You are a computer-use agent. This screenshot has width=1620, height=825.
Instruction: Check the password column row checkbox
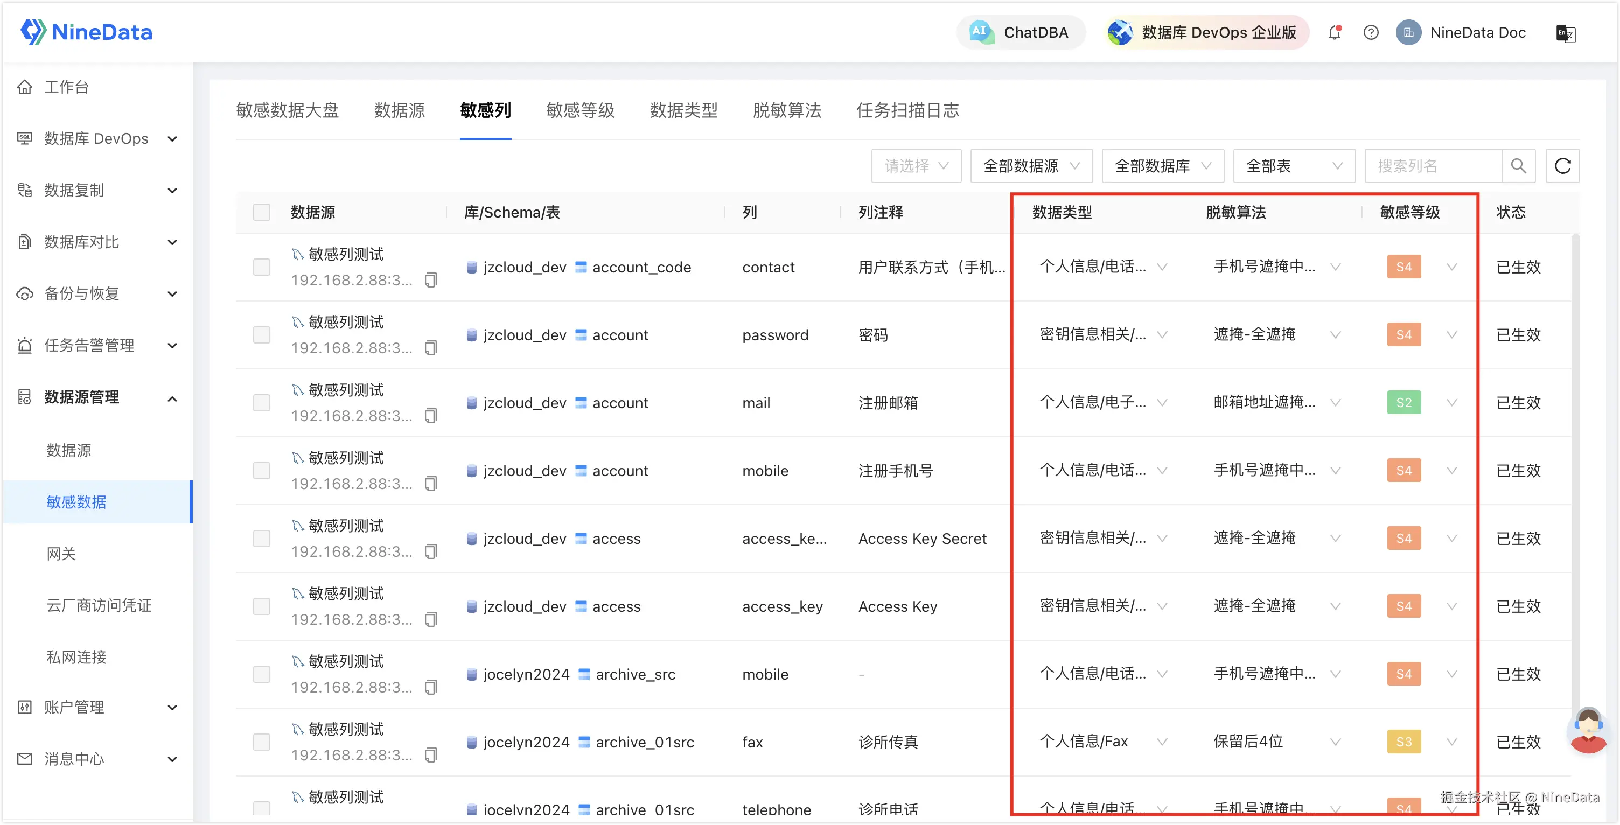point(262,334)
